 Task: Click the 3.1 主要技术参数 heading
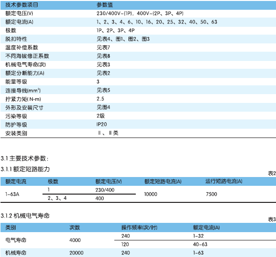click(24, 158)
